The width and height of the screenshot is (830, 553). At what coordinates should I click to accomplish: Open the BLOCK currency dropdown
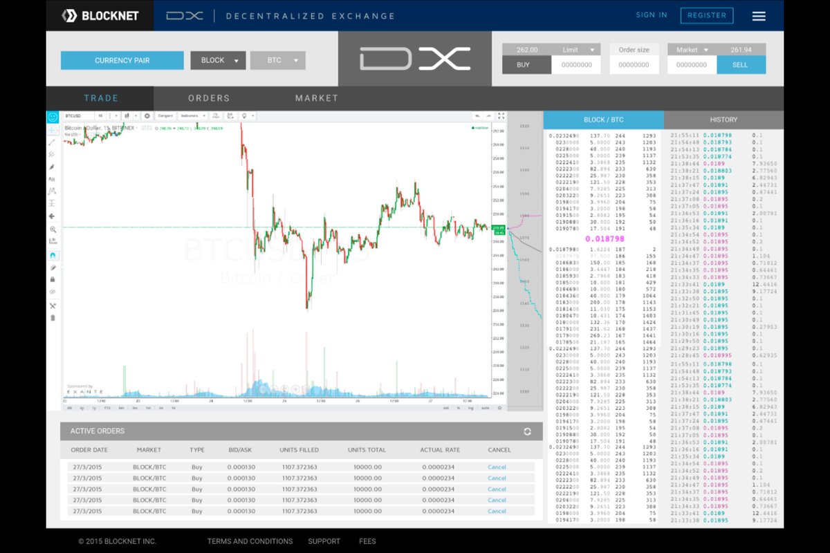(x=218, y=60)
